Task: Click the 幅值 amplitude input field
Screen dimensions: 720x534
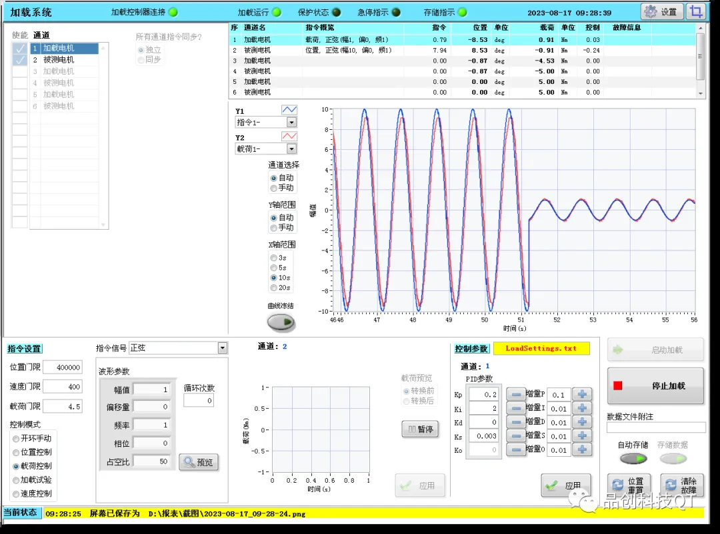Action: point(151,390)
